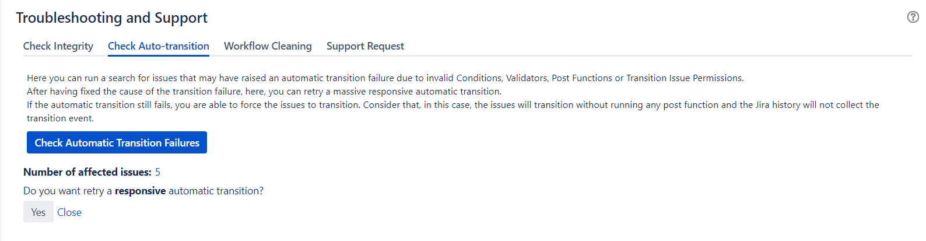Click the Troubleshooting and Support heading
926x241 pixels.
click(x=111, y=18)
